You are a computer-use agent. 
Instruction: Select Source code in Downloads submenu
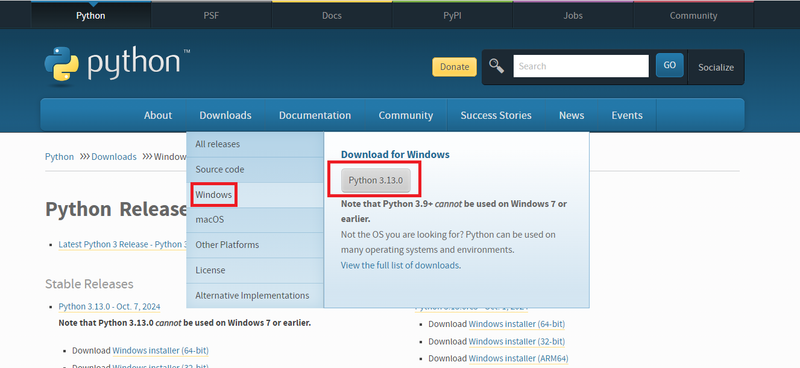click(x=255, y=170)
